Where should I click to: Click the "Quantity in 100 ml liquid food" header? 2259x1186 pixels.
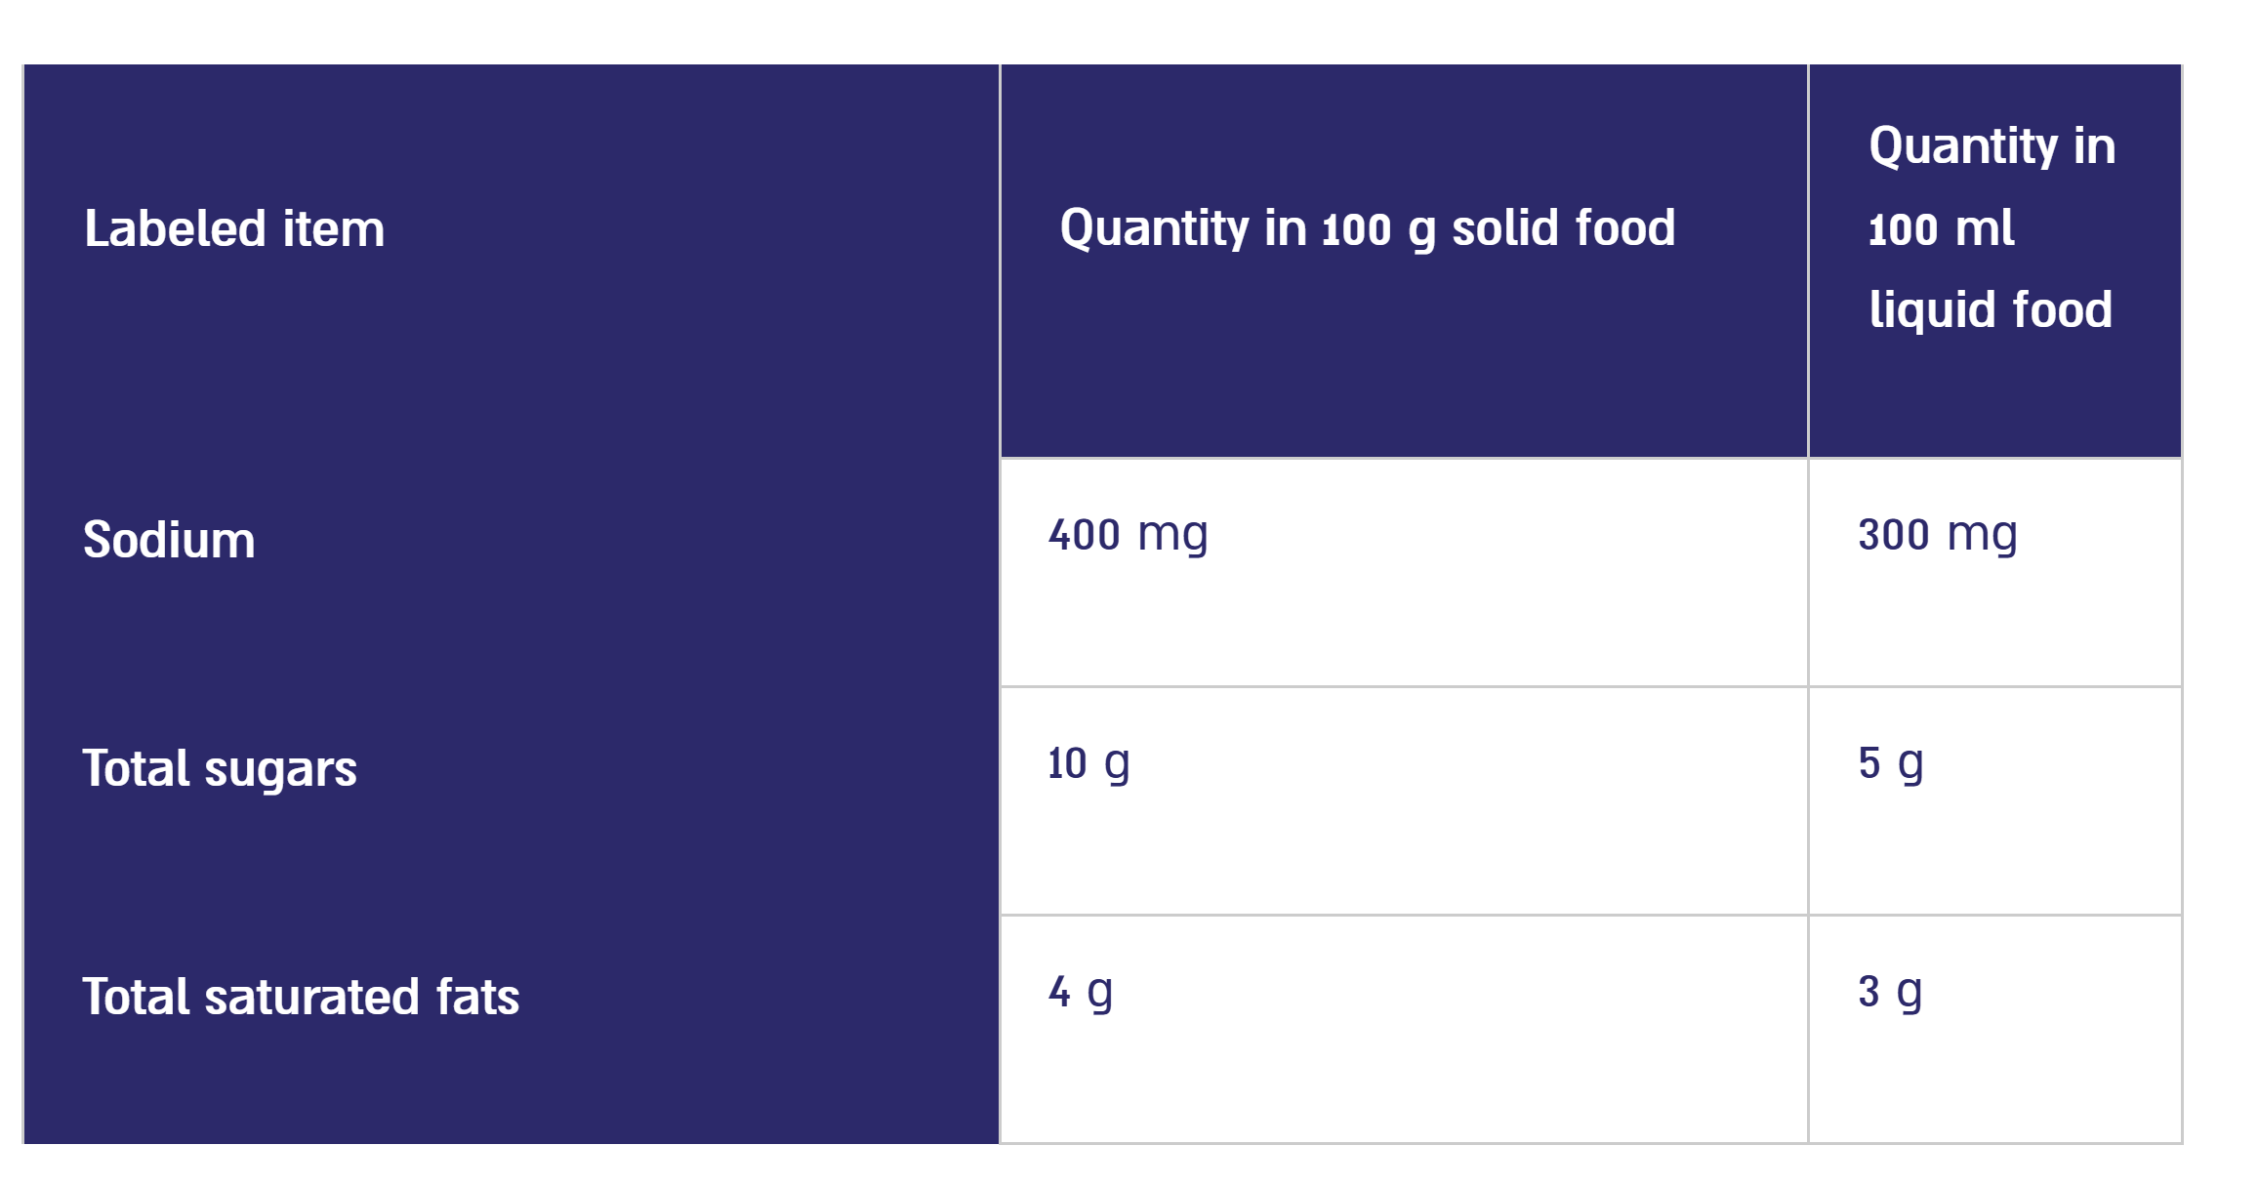pos(1992,229)
